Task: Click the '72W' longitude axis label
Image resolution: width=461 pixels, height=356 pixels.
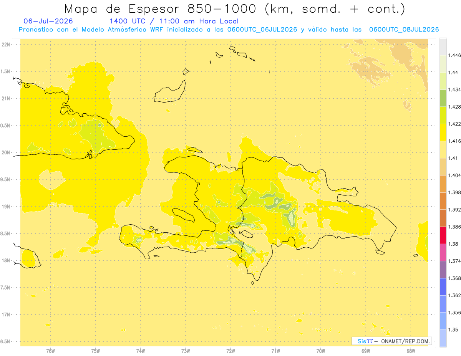Action: click(230, 351)
